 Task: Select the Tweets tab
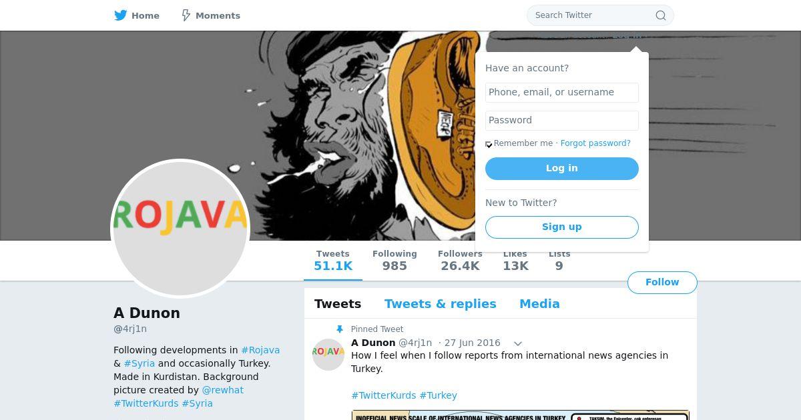pyautogui.click(x=338, y=304)
